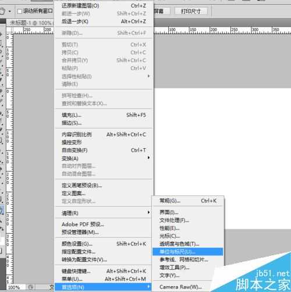This screenshot has width=291, height=292.
Task: Choose 内容识别比例 menu item
Action: tap(104, 134)
